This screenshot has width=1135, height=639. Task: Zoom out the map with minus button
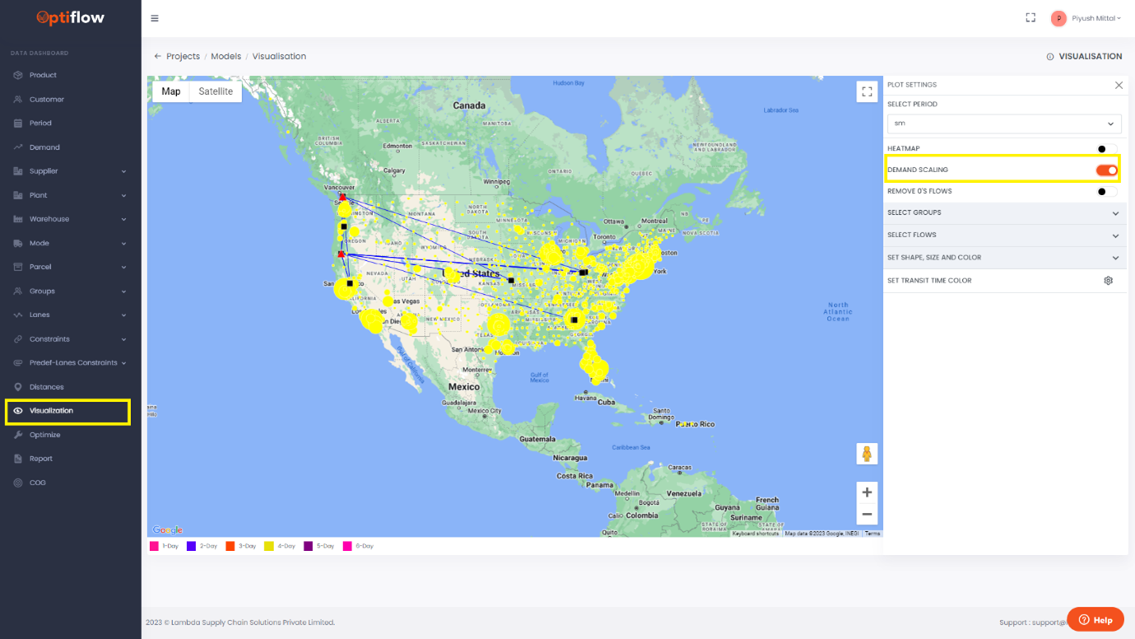(867, 515)
